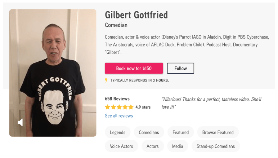This screenshot has height=158, width=278.
Task: Select the Legends category tag
Action: coord(117,132)
